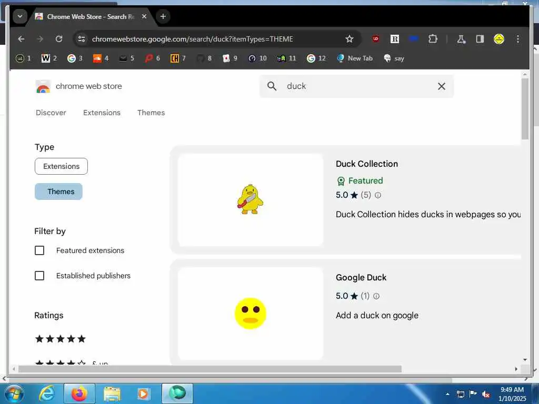Open site information icon in address bar

[82, 39]
